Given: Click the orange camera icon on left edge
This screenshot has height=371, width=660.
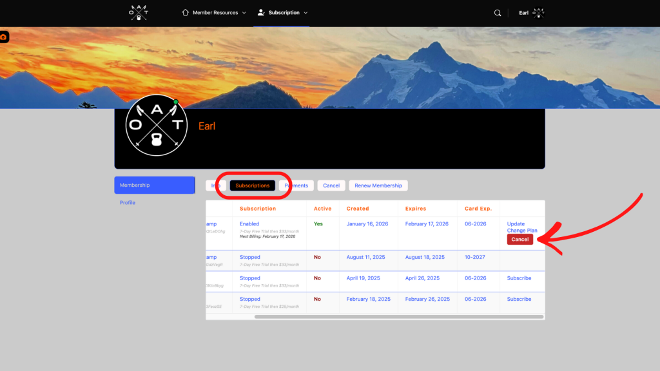Looking at the screenshot, I should click(x=4, y=37).
